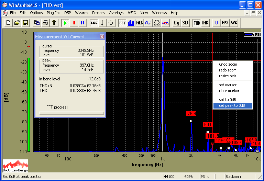Switch to the 3D view icon
264x181 pixels.
pyautogui.click(x=185, y=23)
